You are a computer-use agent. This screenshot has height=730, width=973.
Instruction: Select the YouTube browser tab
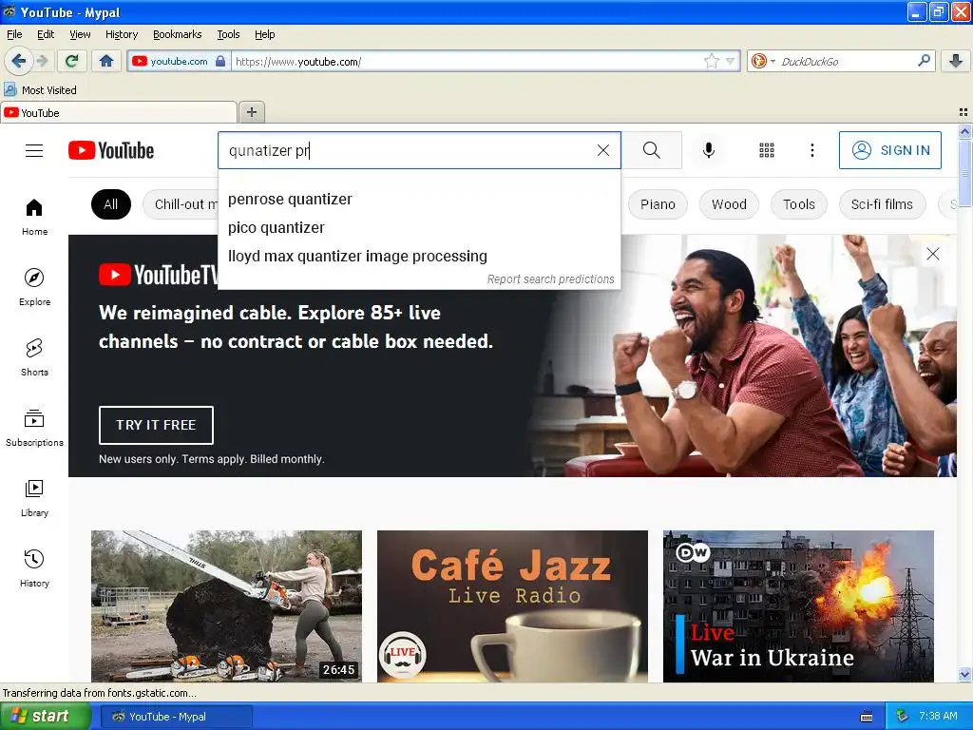point(119,113)
